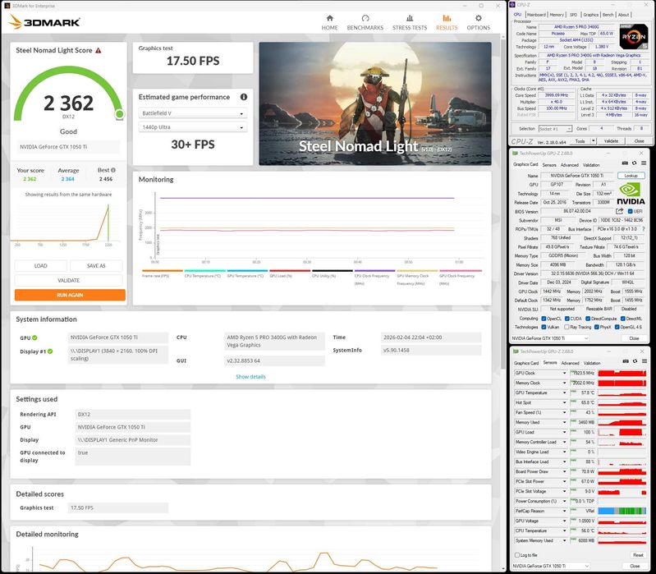Image resolution: width=656 pixels, height=574 pixels.
Task: Check the Log to file box
Action: (x=516, y=555)
